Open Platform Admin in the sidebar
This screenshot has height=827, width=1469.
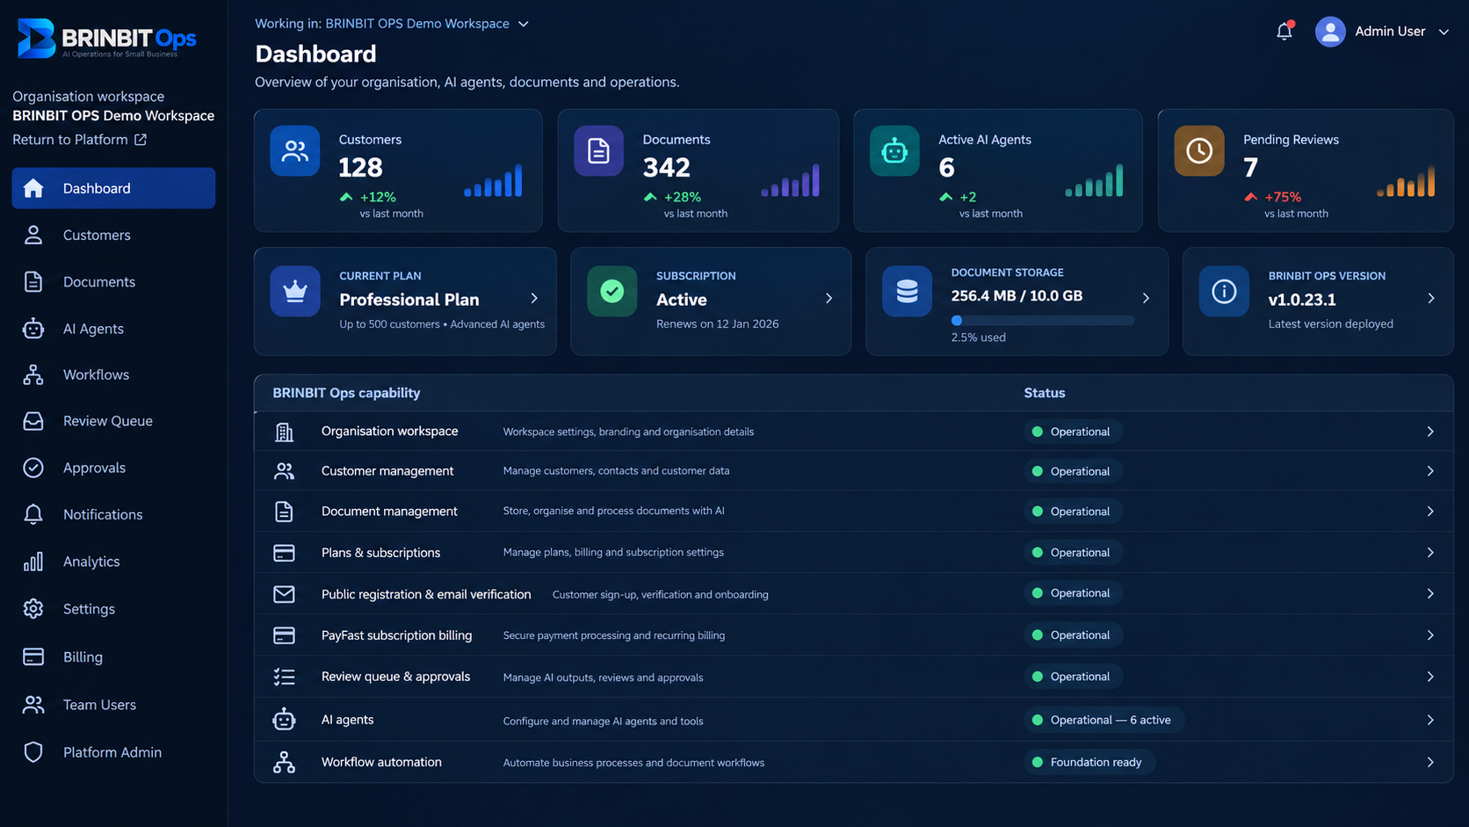pos(113,752)
